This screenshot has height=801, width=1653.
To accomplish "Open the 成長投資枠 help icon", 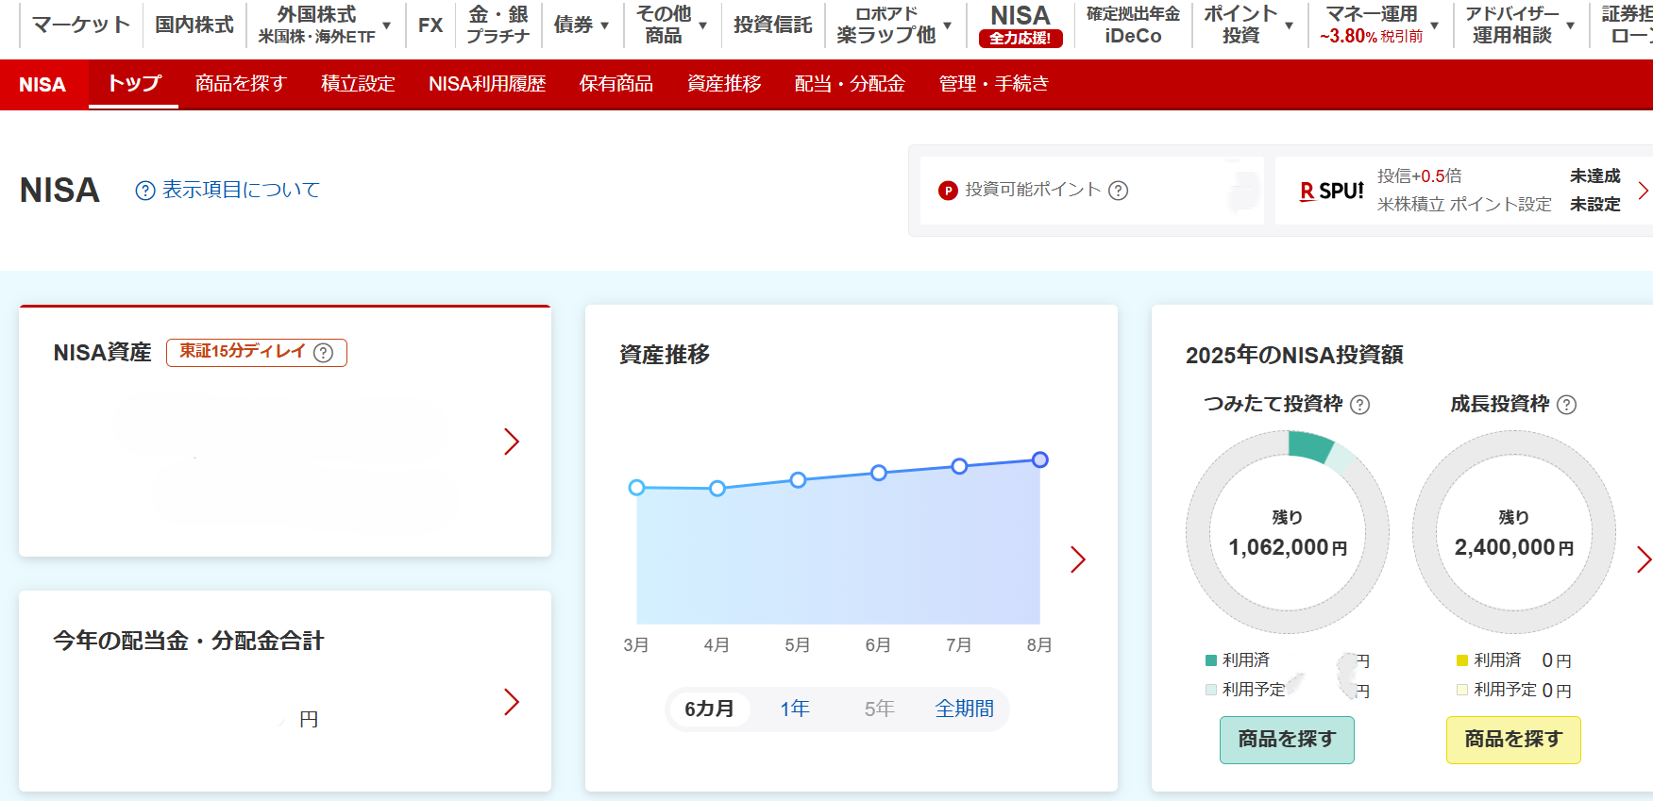I will click(1566, 405).
